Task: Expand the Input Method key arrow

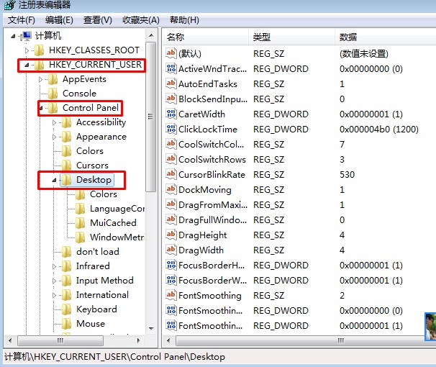Action: pyautogui.click(x=54, y=281)
